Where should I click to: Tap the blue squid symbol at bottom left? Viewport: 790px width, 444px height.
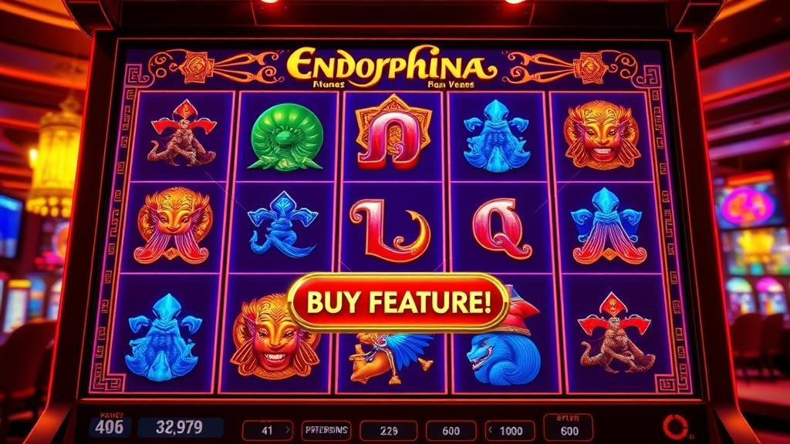tap(164, 338)
